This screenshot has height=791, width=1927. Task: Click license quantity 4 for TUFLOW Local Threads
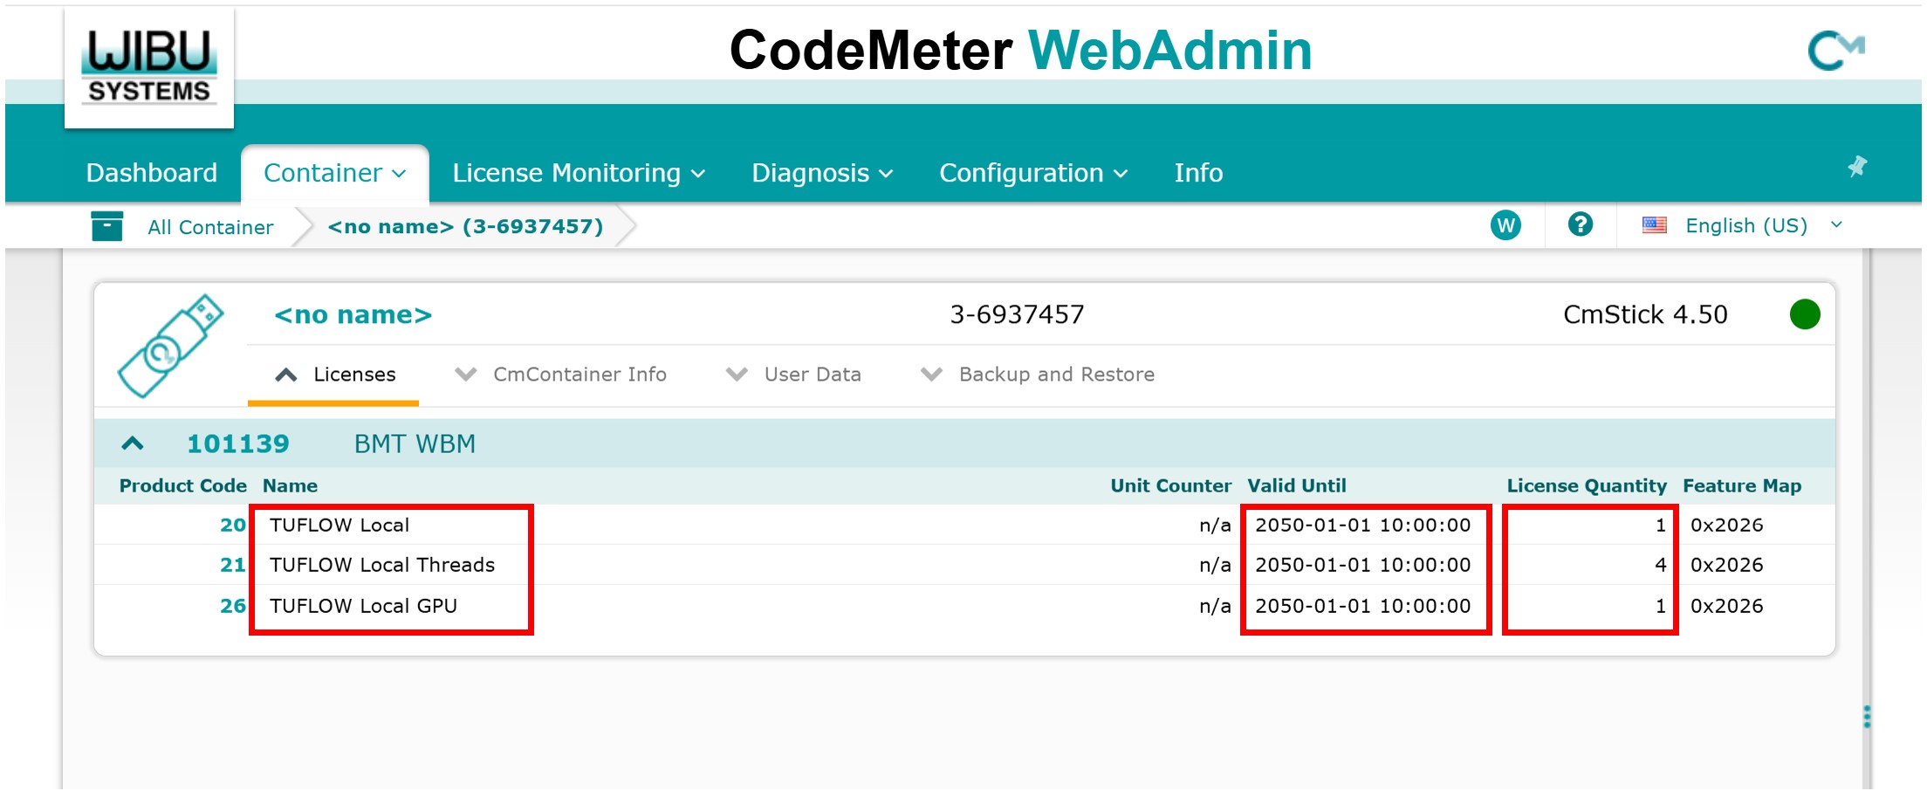point(1660,565)
